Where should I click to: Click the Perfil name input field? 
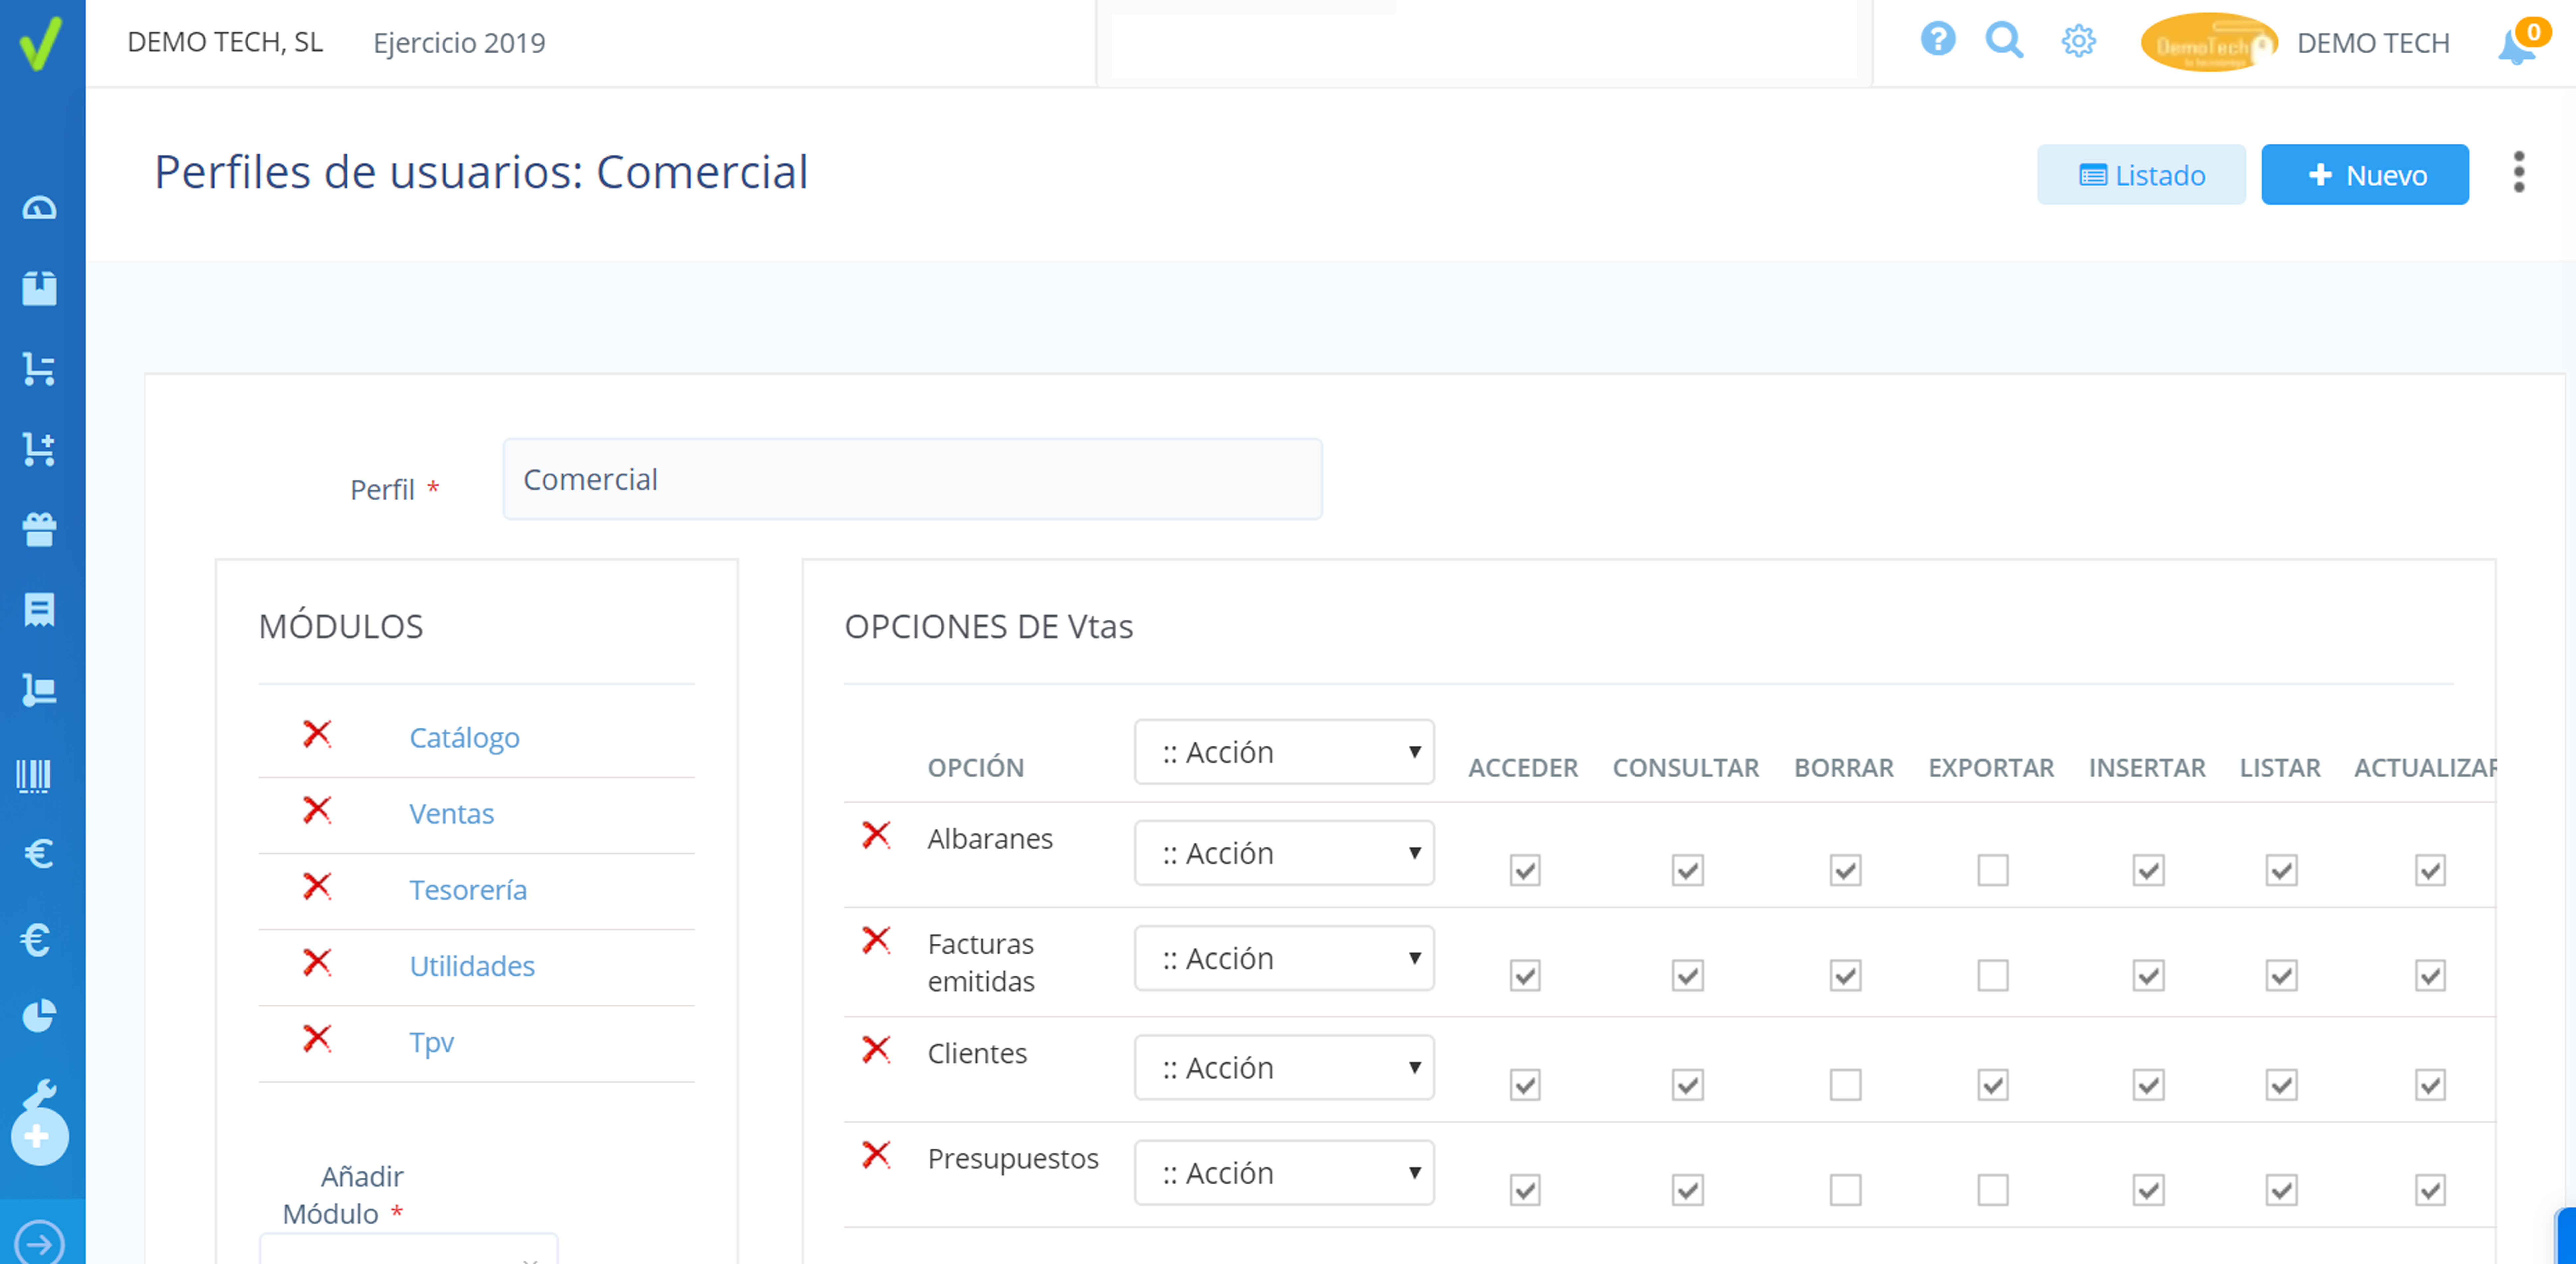pyautogui.click(x=912, y=479)
